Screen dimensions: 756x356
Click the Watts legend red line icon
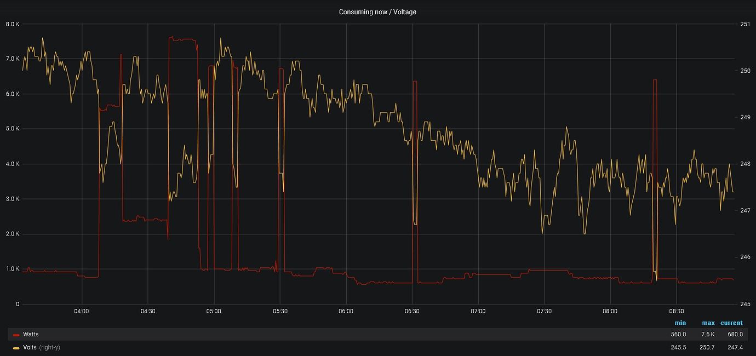coord(16,334)
